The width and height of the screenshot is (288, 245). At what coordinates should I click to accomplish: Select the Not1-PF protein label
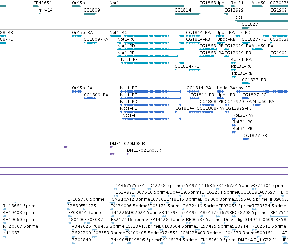[130, 115]
